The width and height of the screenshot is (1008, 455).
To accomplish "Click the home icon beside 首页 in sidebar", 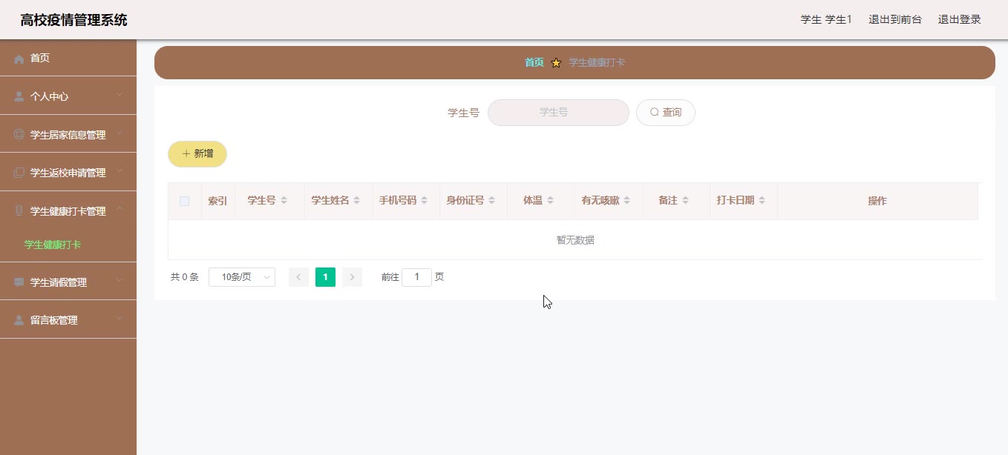I will click(x=19, y=59).
